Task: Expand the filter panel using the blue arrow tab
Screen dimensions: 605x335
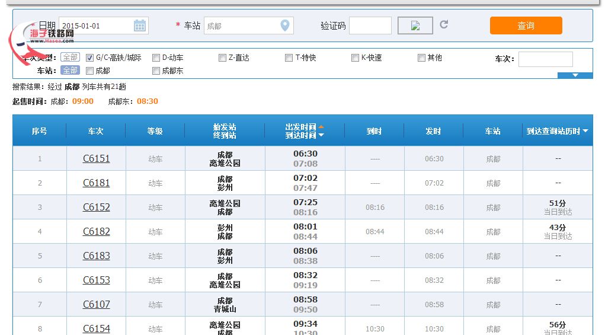Action: point(575,75)
